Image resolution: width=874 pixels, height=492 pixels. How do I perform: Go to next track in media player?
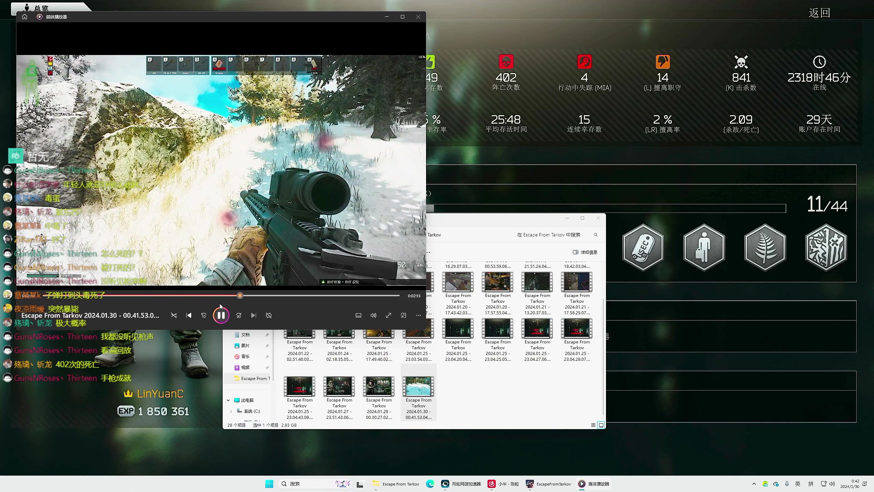tap(253, 315)
